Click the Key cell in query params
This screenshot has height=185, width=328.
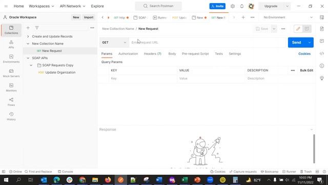(143, 79)
